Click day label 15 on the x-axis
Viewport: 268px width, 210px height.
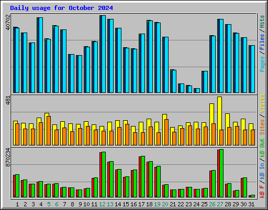point(126,204)
